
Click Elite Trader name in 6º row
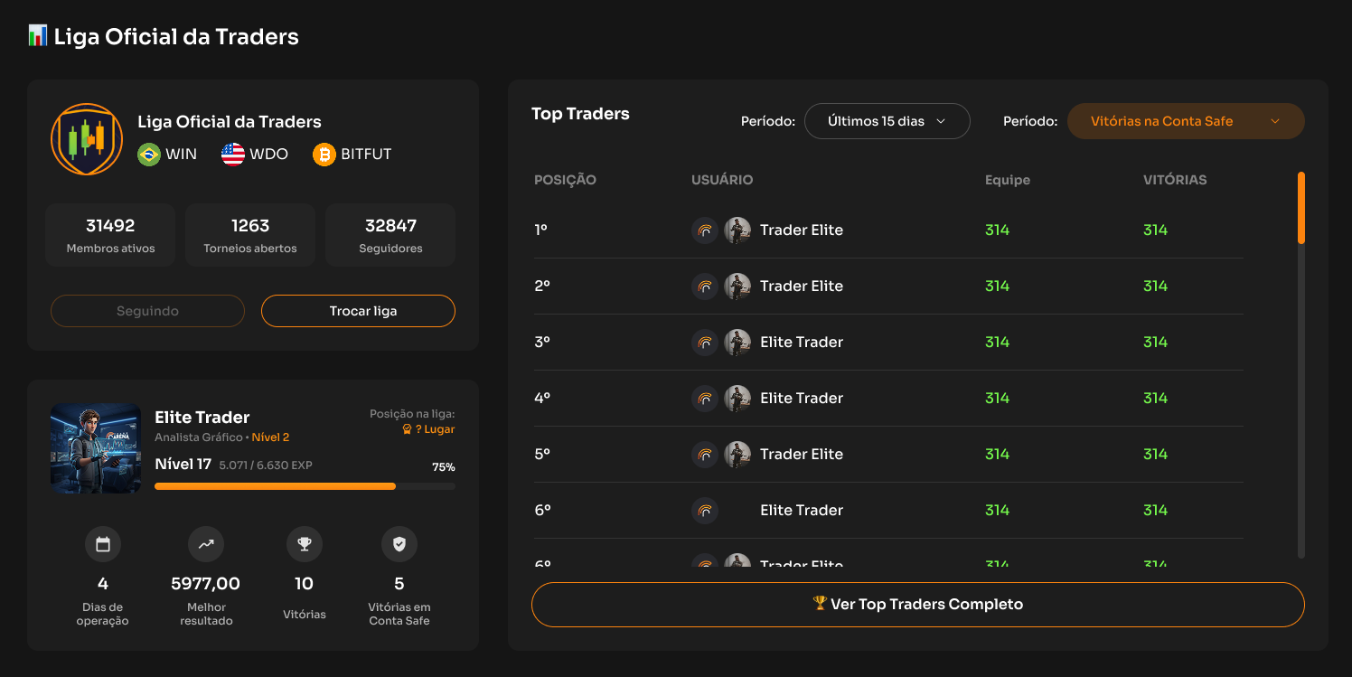click(x=802, y=511)
